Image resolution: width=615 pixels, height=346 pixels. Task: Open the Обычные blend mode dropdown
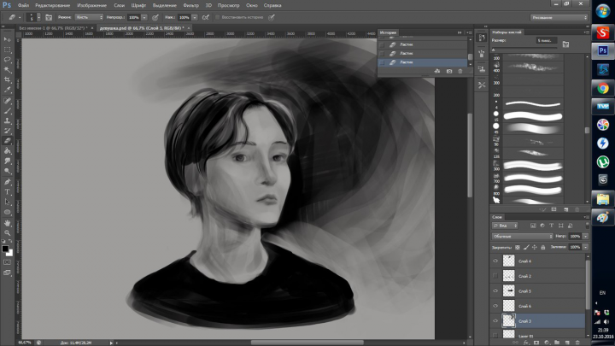click(522, 236)
